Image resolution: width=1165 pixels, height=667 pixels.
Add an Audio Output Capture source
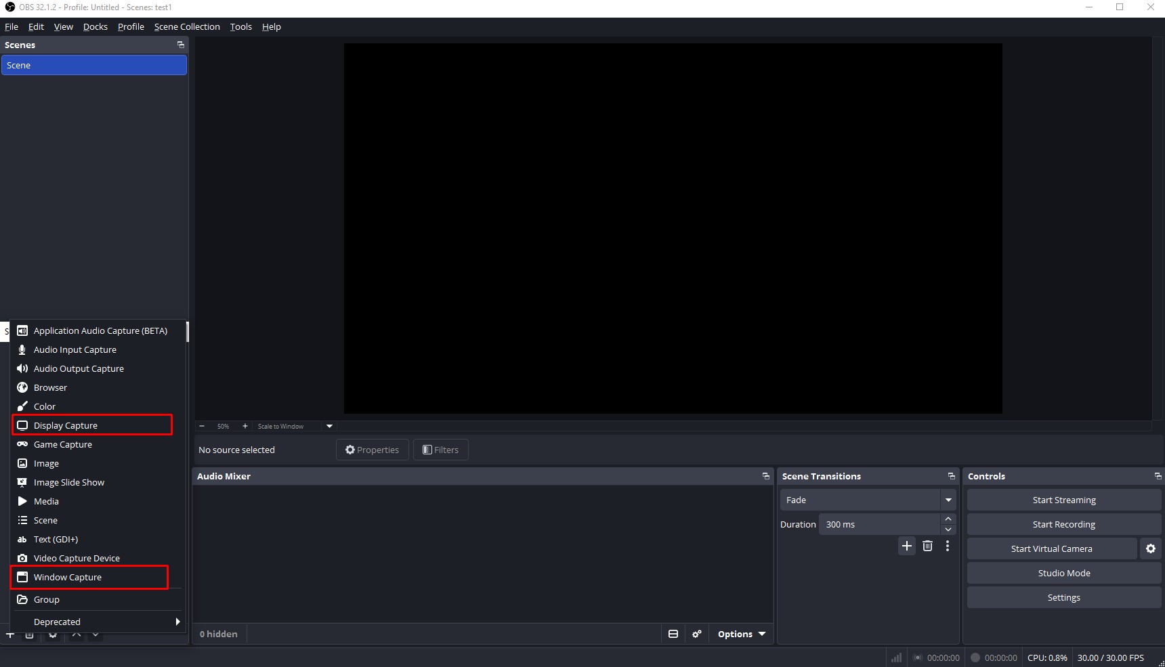coord(98,368)
